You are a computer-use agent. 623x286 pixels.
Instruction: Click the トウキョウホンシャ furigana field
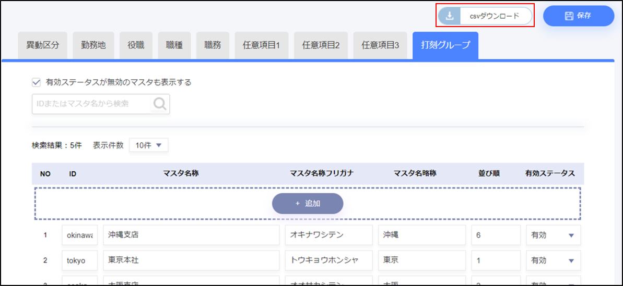328,260
